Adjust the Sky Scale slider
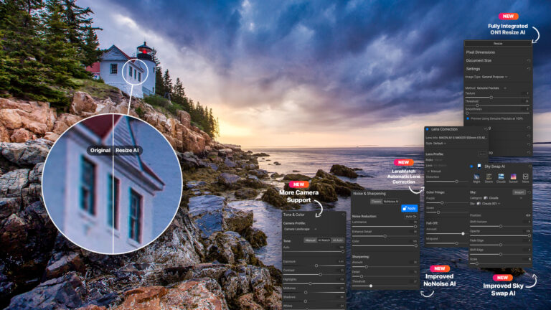 [x=477, y=263]
